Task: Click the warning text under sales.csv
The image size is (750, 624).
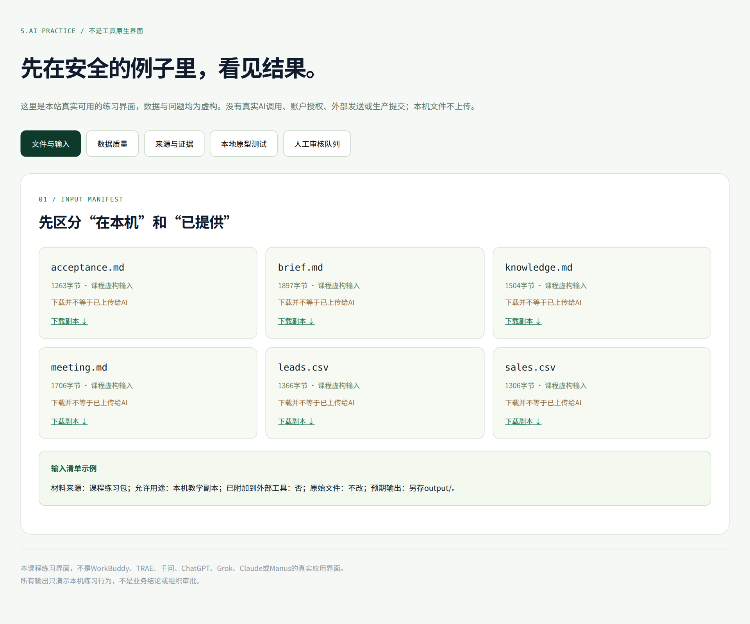Action: (x=543, y=403)
